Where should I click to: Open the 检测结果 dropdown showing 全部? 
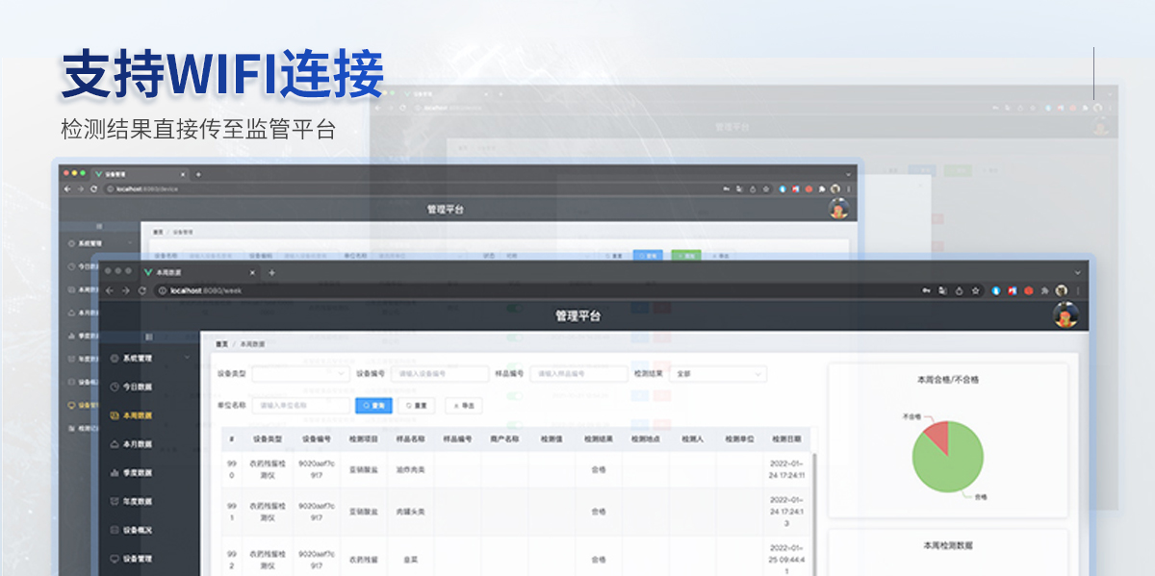tap(718, 373)
